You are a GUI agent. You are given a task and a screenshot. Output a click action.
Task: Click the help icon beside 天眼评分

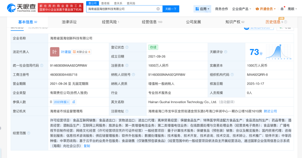pyautogui.click(x=225, y=52)
